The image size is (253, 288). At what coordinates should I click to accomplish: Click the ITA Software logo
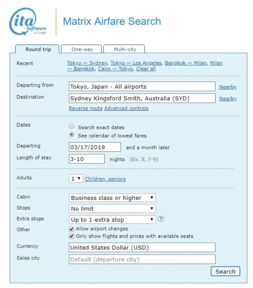(28, 21)
